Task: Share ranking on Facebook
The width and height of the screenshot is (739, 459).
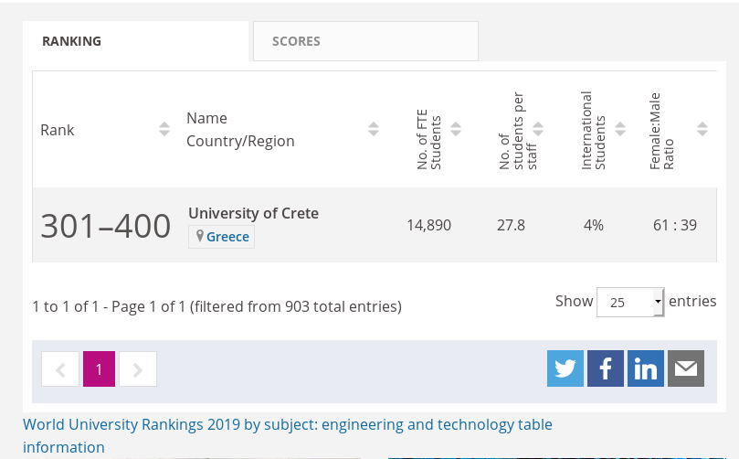Action: 606,368
